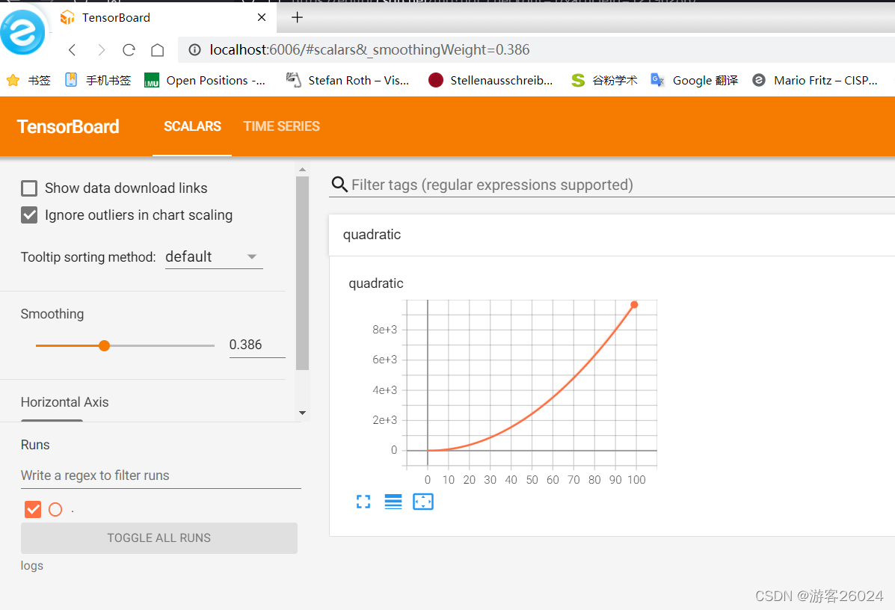Click the logs directory text
This screenshot has width=895, height=610.
tap(32, 565)
